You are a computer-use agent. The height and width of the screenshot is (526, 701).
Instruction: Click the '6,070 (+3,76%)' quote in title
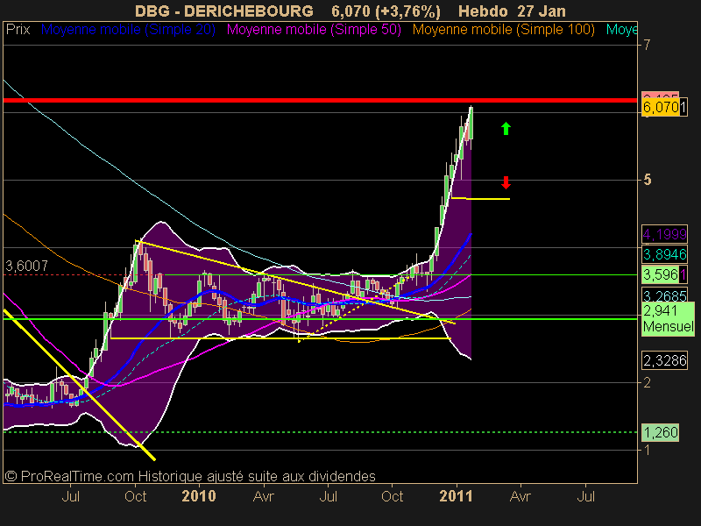tap(386, 11)
